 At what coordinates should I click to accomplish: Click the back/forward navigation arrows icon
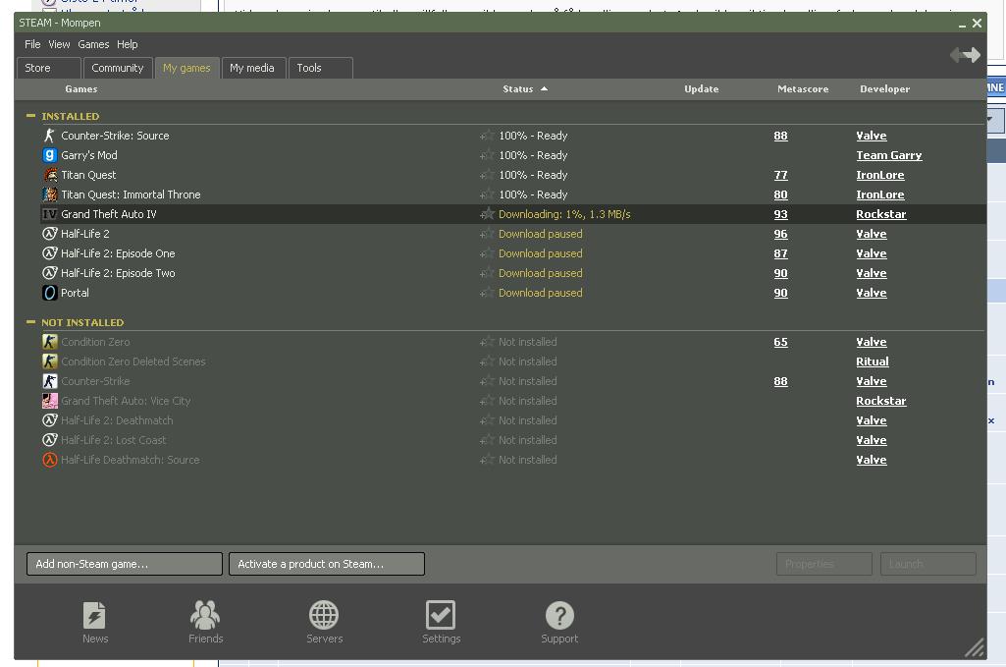[x=965, y=55]
